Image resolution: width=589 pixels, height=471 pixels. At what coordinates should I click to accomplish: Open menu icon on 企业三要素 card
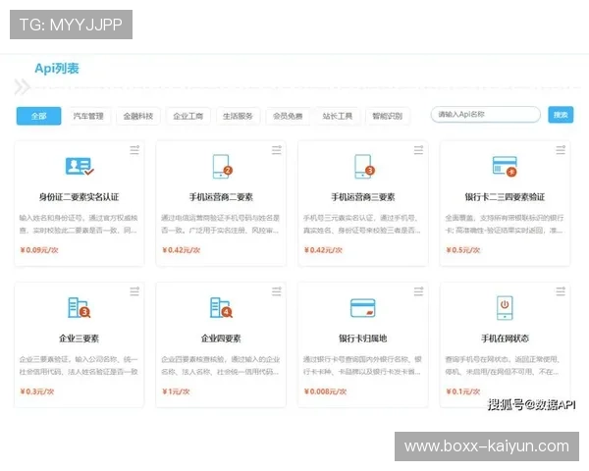(134, 291)
